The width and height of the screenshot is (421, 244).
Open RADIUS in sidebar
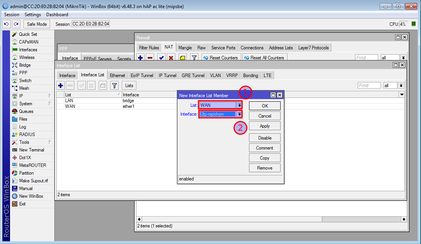pos(27,135)
